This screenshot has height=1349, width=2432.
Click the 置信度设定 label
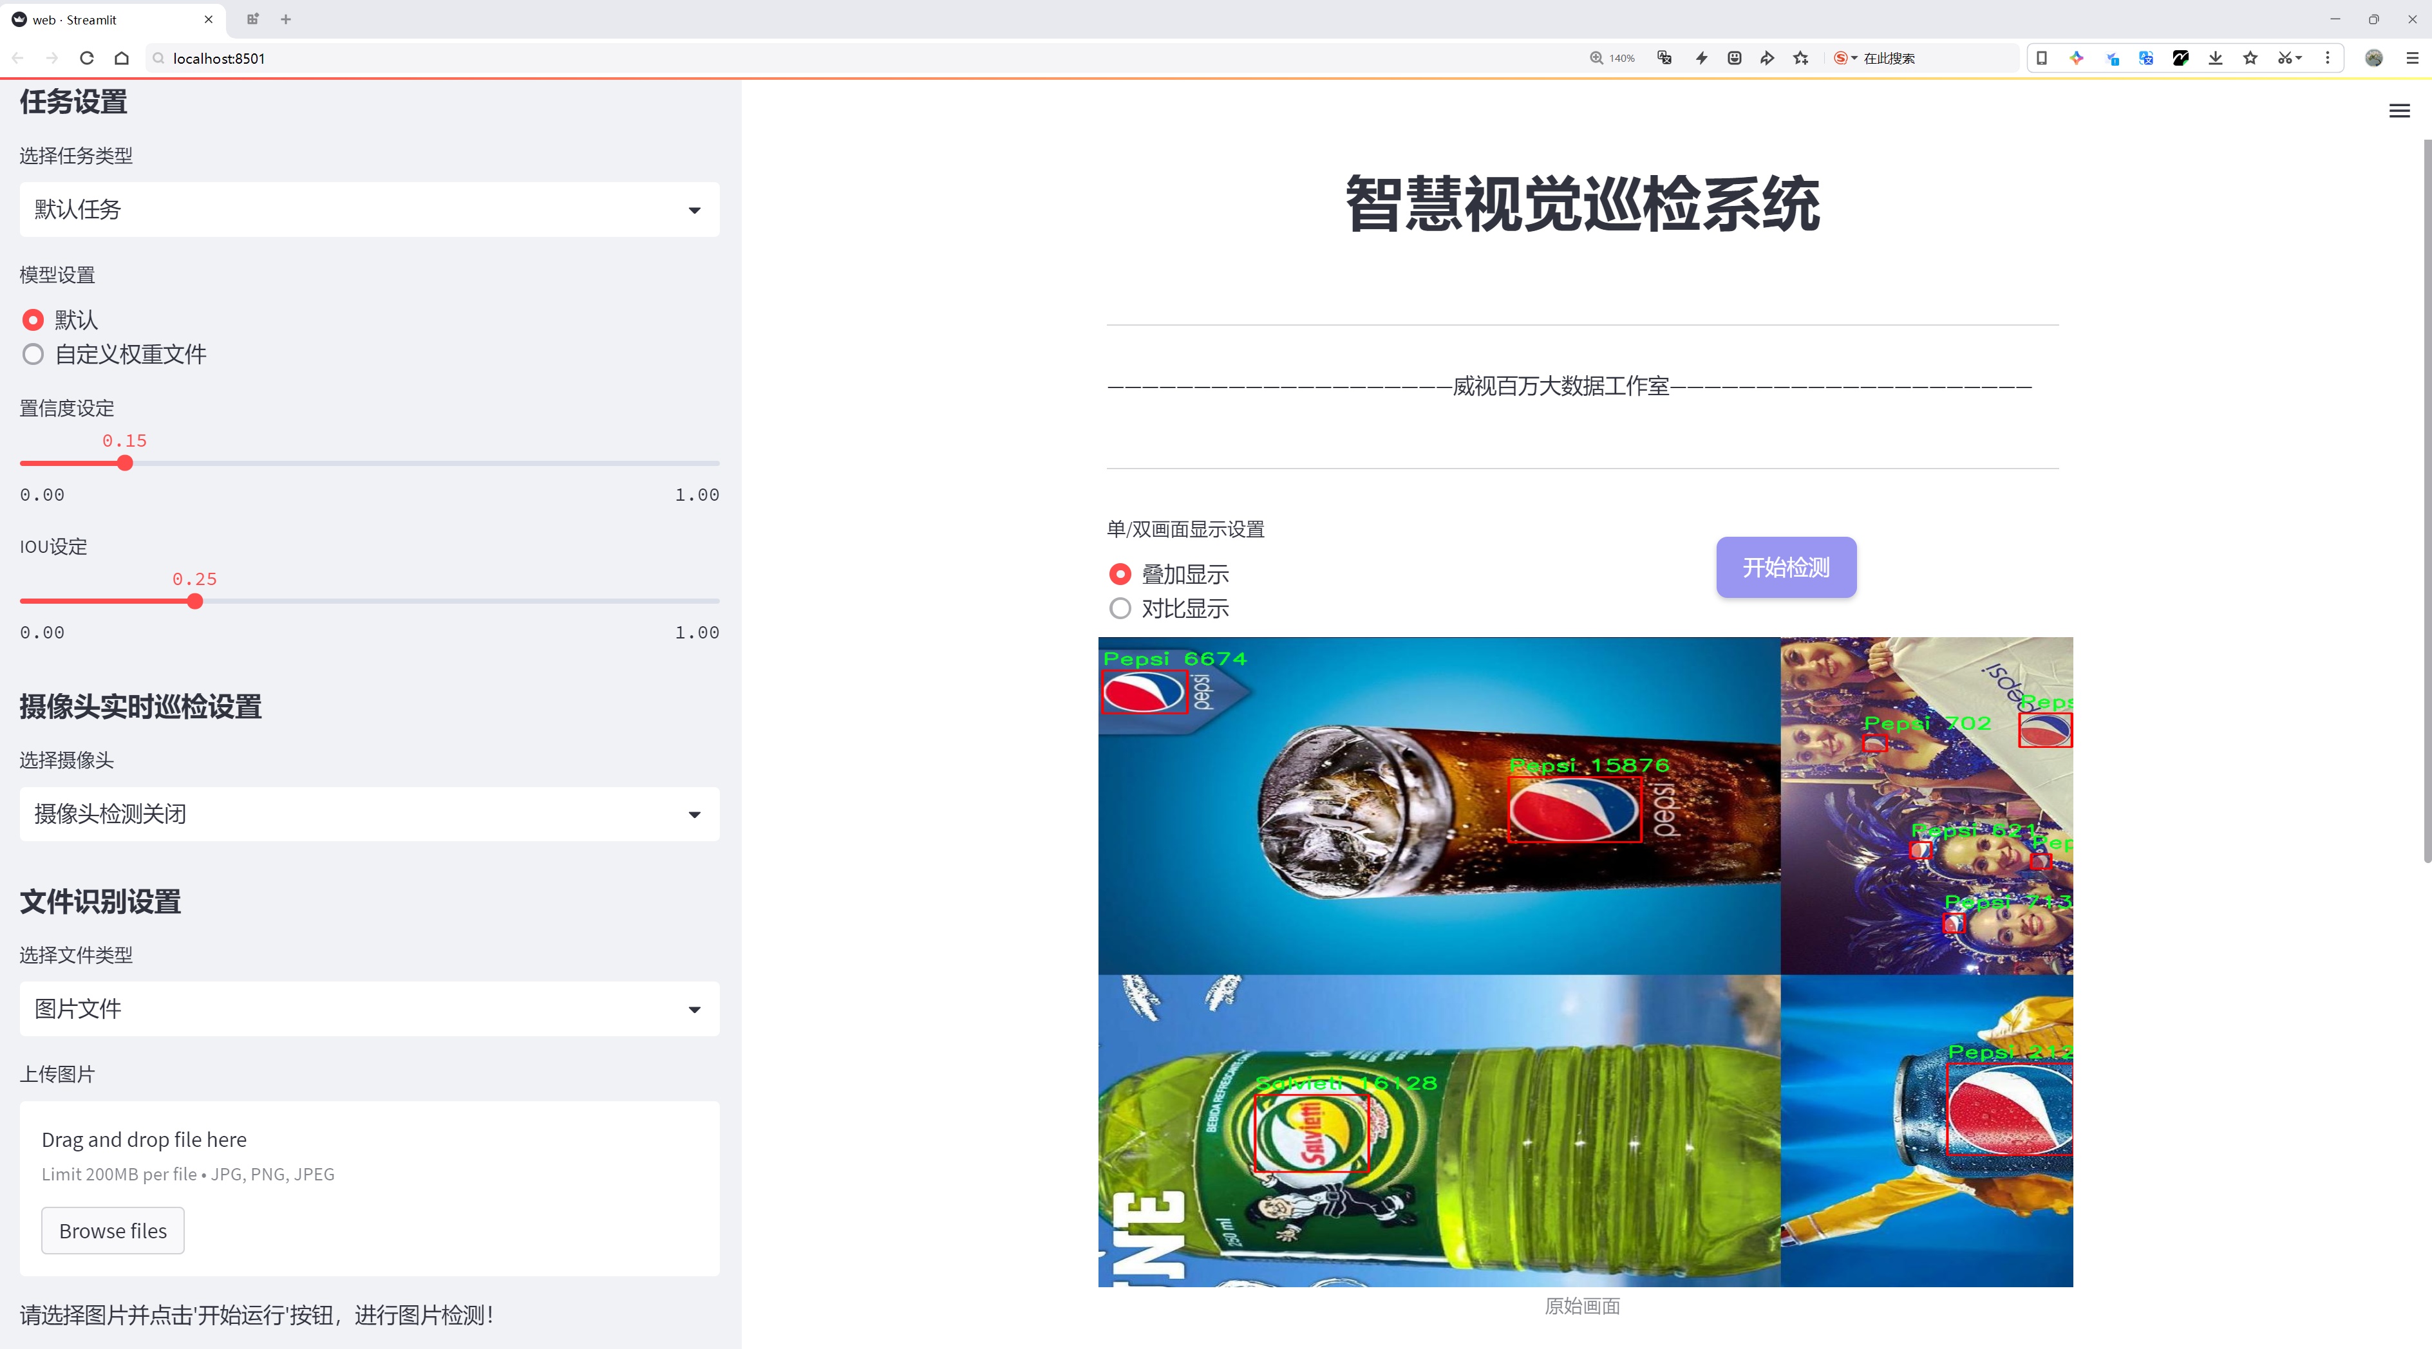point(67,409)
